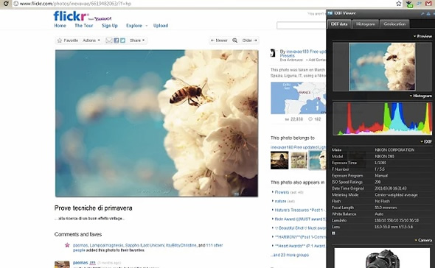Screen dimensions: 435x268
Task: Click the pink star favorites icon
Action: (x=67, y=245)
